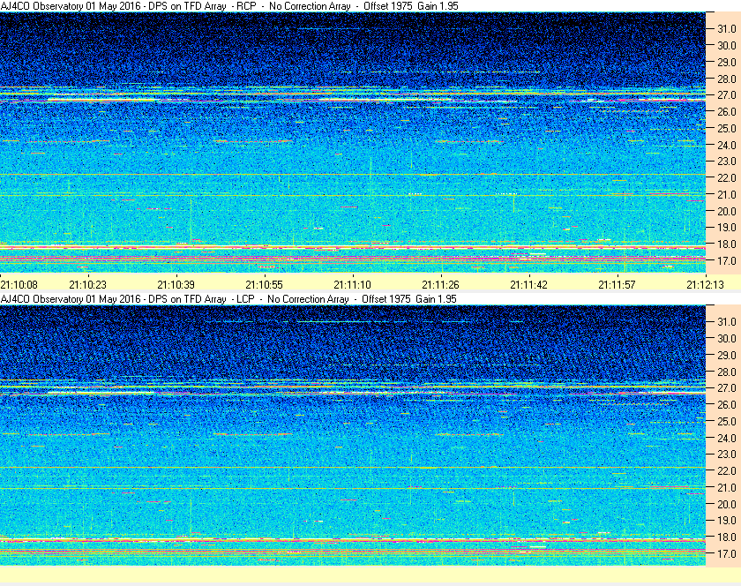741x586 pixels.
Task: Click the 24.0 frequency label on LCP chart
Action: (x=727, y=438)
